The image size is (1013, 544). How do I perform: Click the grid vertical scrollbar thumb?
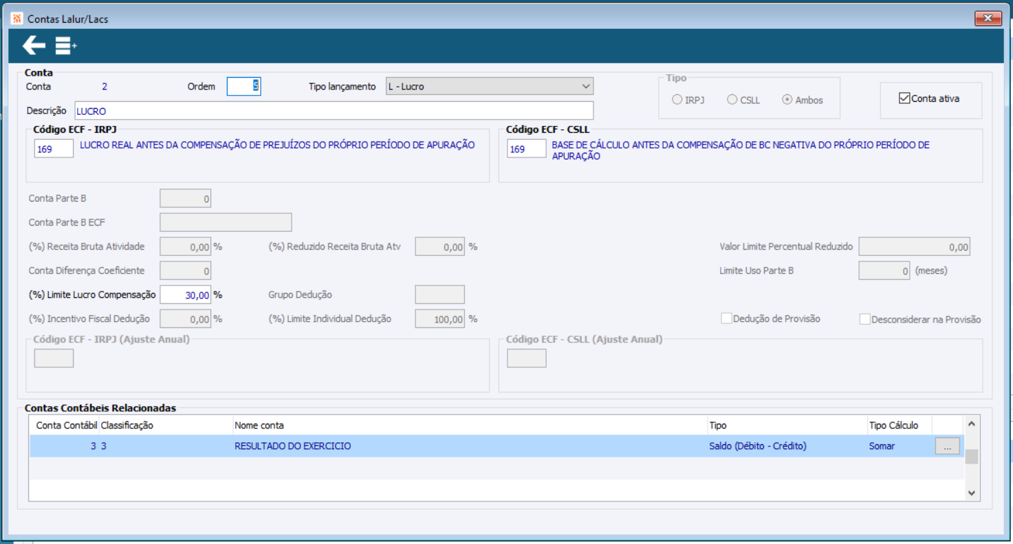click(971, 457)
